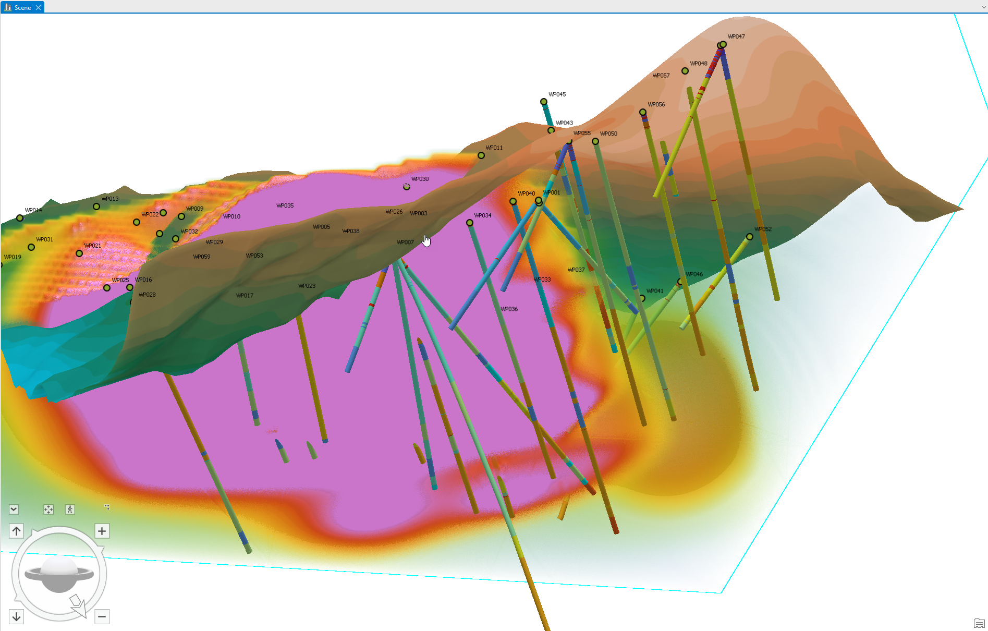
Task: Click the navigator resize grip dots
Action: coord(107,507)
